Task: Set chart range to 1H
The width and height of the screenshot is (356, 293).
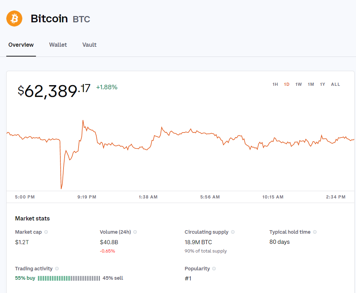Action: (275, 84)
